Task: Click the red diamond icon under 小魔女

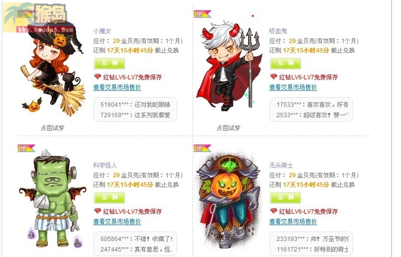Action: click(98, 77)
